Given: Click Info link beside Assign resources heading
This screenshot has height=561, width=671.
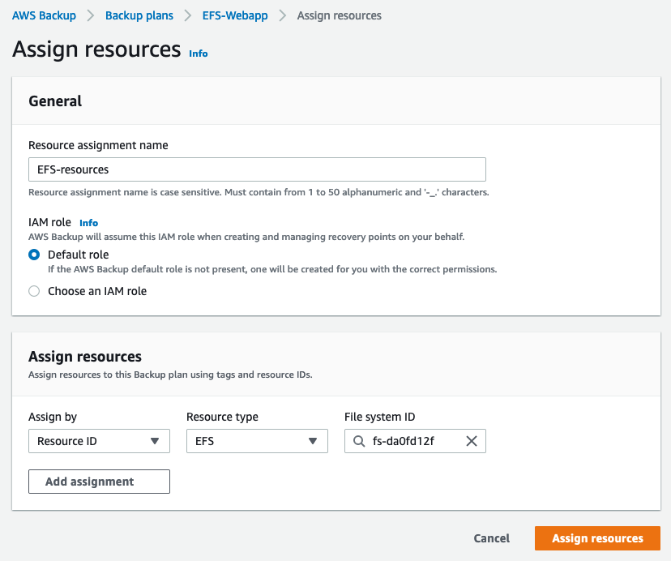Looking at the screenshot, I should coord(199,54).
